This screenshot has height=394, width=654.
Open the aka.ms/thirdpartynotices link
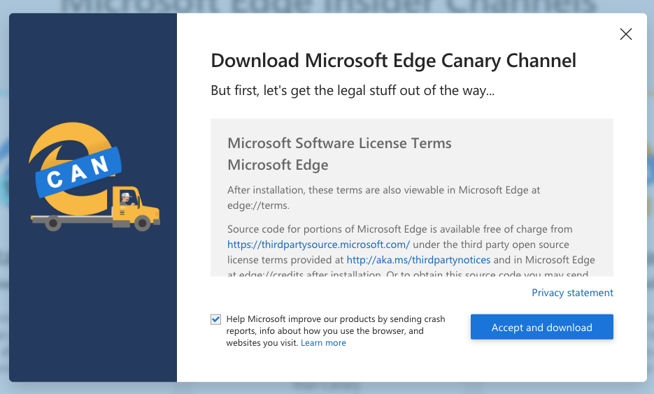tap(418, 260)
